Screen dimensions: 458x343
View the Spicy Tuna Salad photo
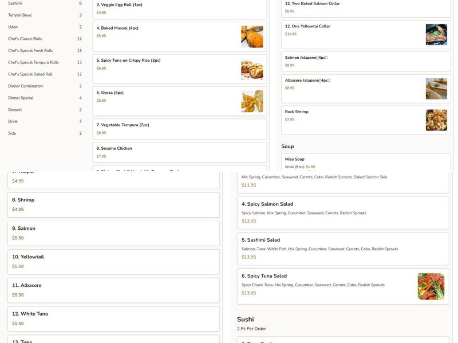pos(431,286)
